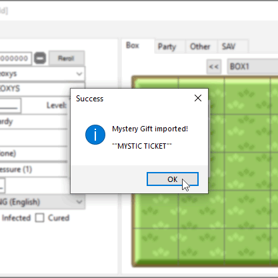Open the BOX1 name dropdown
This screenshot has width=278, height=278.
(x=253, y=67)
